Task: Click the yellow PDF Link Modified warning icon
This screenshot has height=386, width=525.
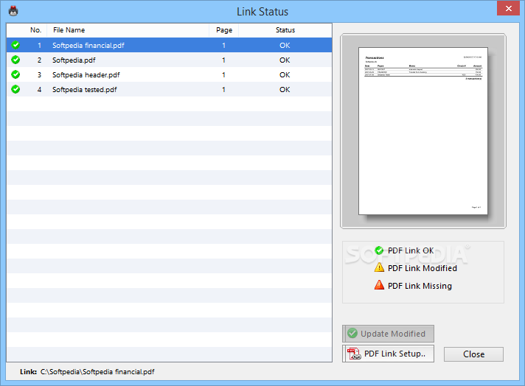Action: coord(379,267)
